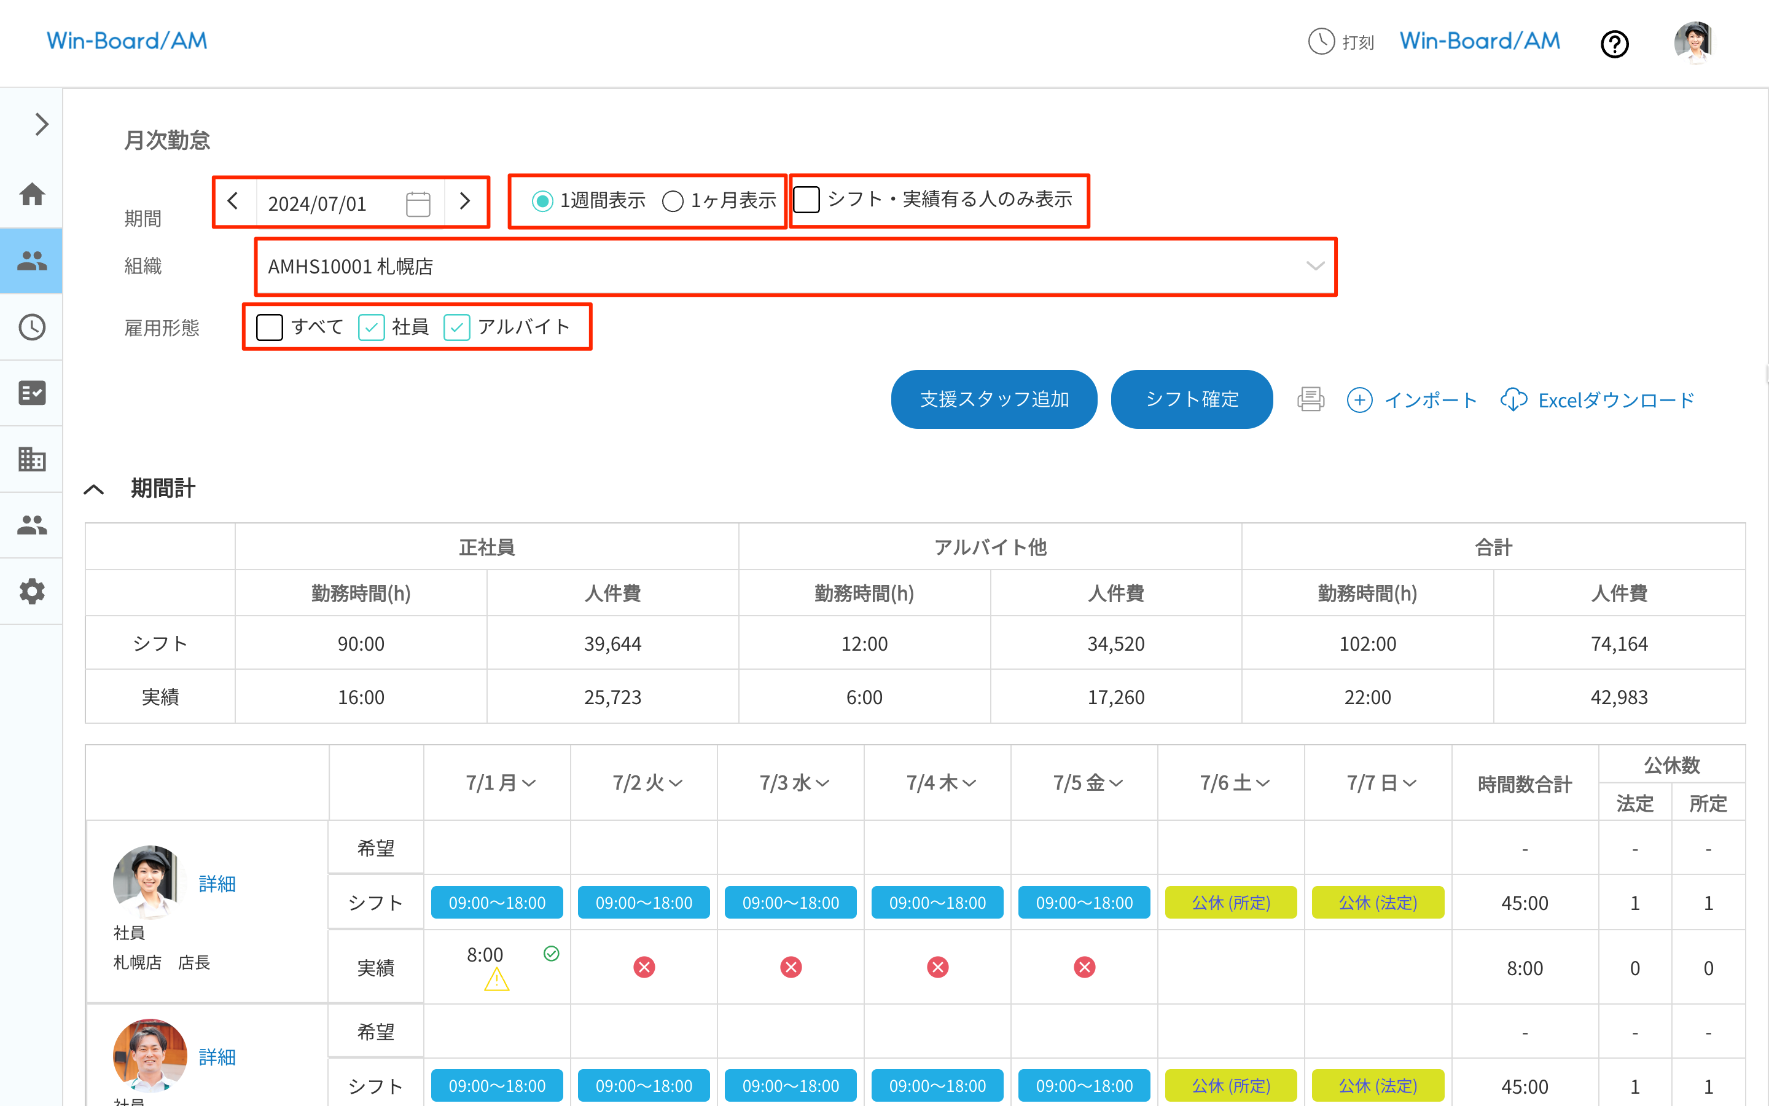Open the checklist icon sidebar menu
The image size is (1769, 1106).
point(31,393)
